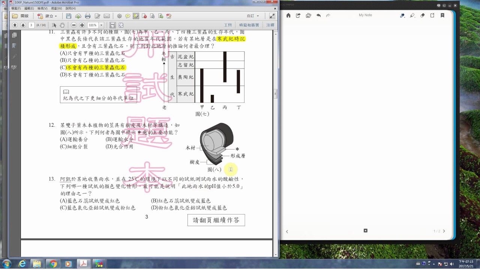Open page thumbnails panel in Acrobat sidebar
This screenshot has height=270, width=480.
[x=14, y=35]
